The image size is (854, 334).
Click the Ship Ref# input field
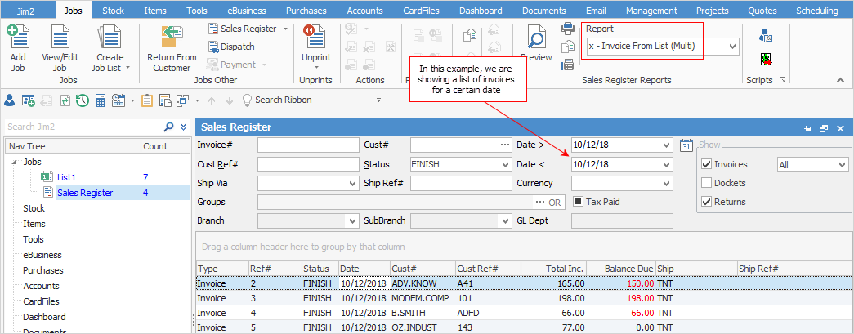coord(461,183)
